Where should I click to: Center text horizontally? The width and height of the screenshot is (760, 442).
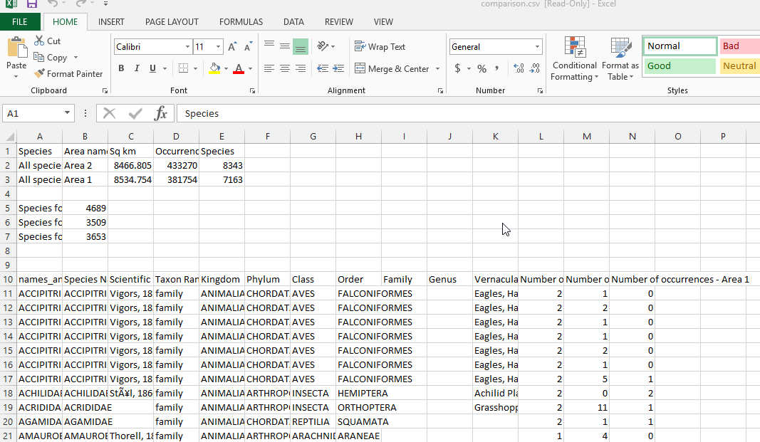coord(285,68)
